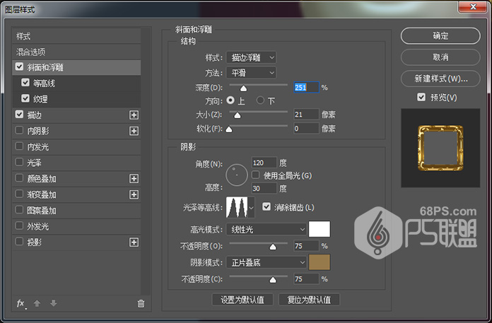The height and width of the screenshot is (323, 492).
Task: Enable the 外发光 checkbox
Action: pyautogui.click(x=19, y=225)
